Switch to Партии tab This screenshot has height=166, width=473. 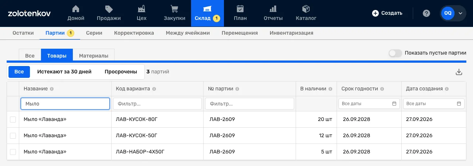(60, 33)
